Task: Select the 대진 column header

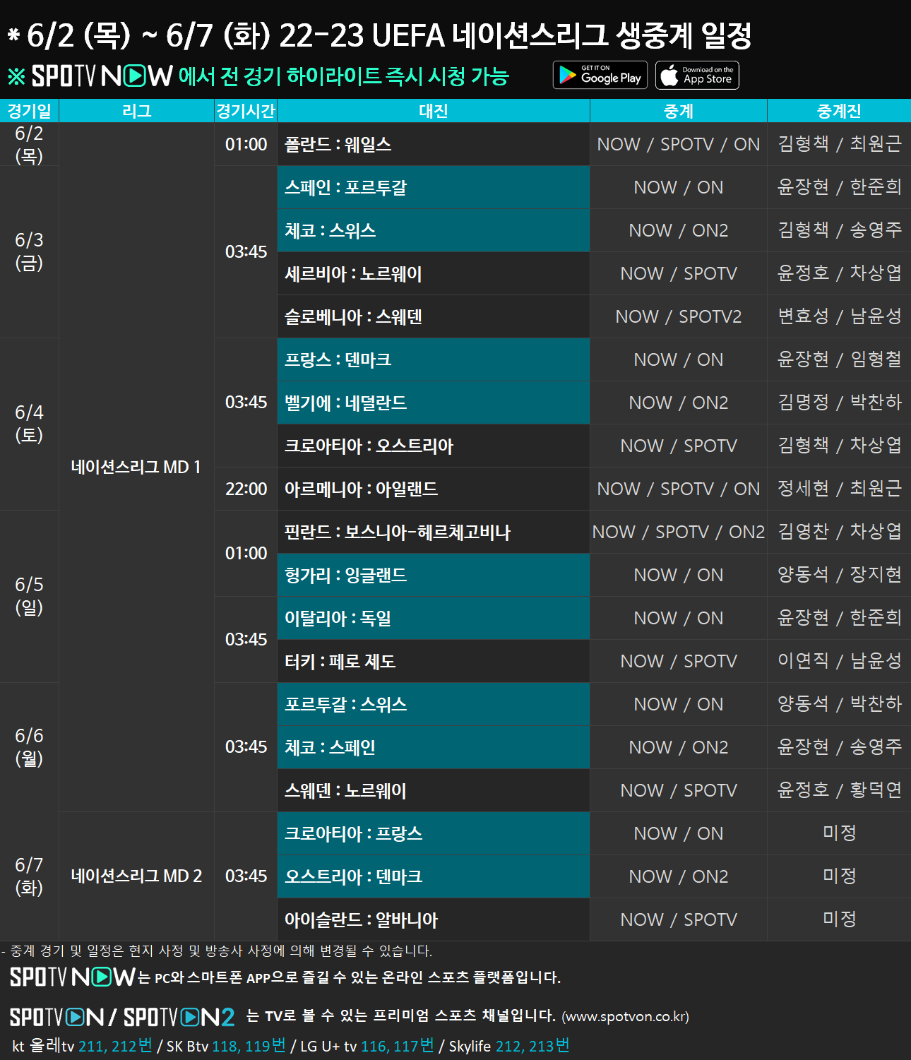Action: coord(433,111)
